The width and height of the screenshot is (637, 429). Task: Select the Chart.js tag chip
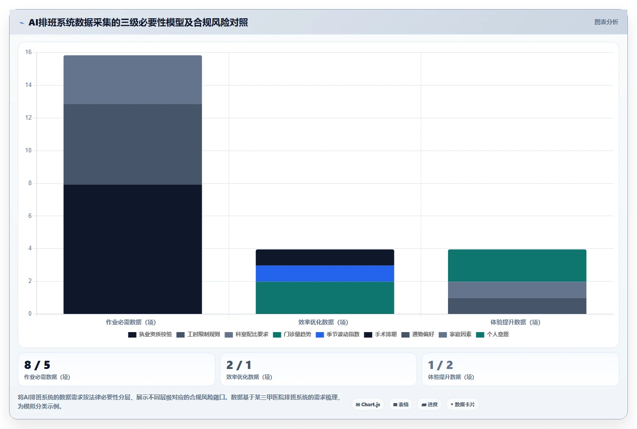(368, 404)
